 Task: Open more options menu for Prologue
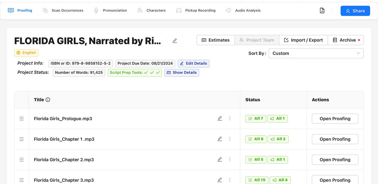[230, 118]
